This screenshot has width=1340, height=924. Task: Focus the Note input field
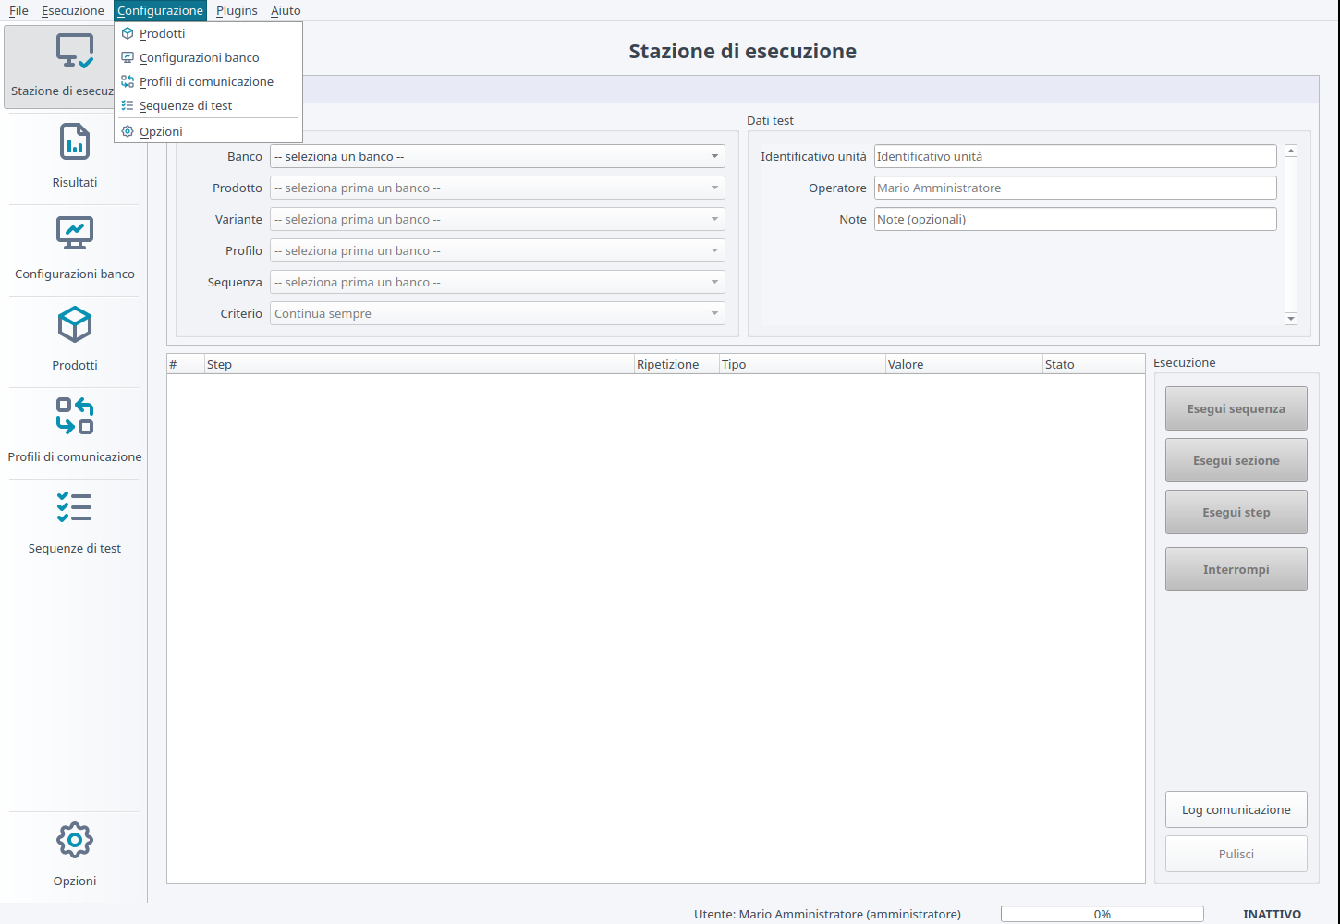[1076, 219]
